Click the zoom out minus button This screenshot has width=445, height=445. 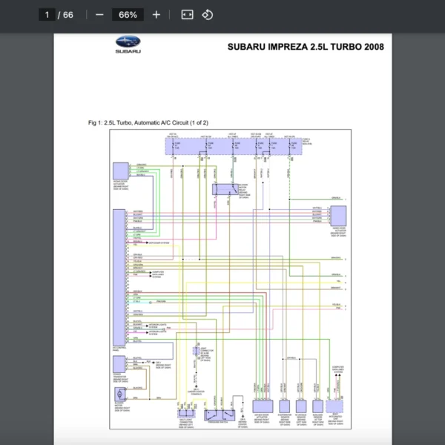(99, 15)
